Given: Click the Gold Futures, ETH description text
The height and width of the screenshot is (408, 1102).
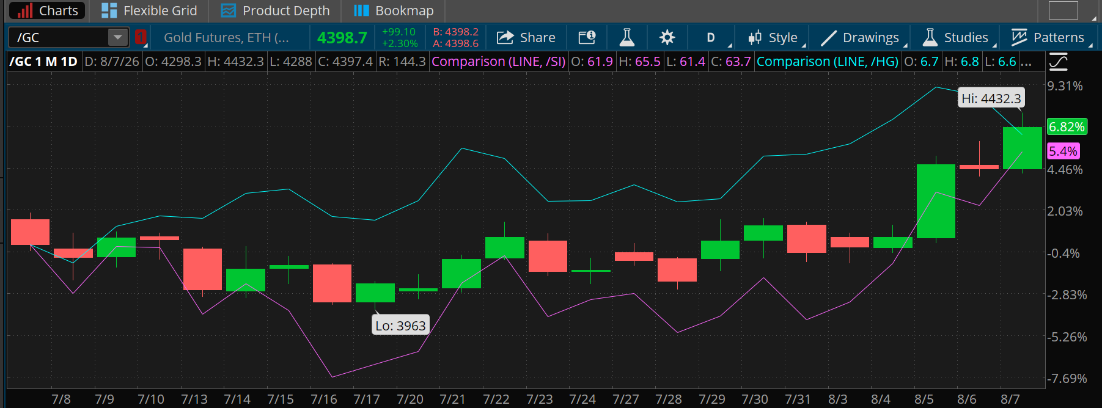Looking at the screenshot, I should pyautogui.click(x=226, y=37).
